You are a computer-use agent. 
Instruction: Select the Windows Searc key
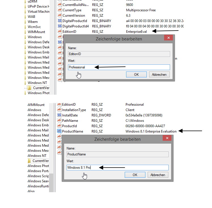point(38,181)
